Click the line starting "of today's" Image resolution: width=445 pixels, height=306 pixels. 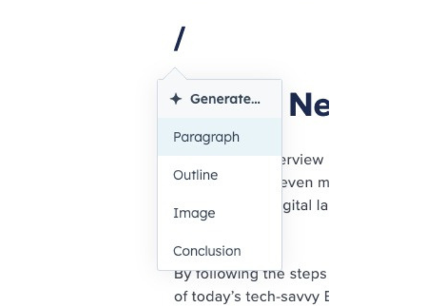[251, 297]
